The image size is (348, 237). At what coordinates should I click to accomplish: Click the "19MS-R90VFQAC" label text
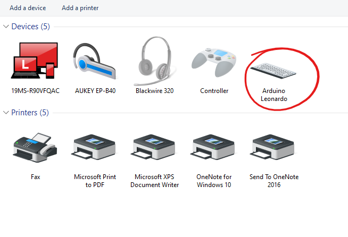tap(35, 91)
